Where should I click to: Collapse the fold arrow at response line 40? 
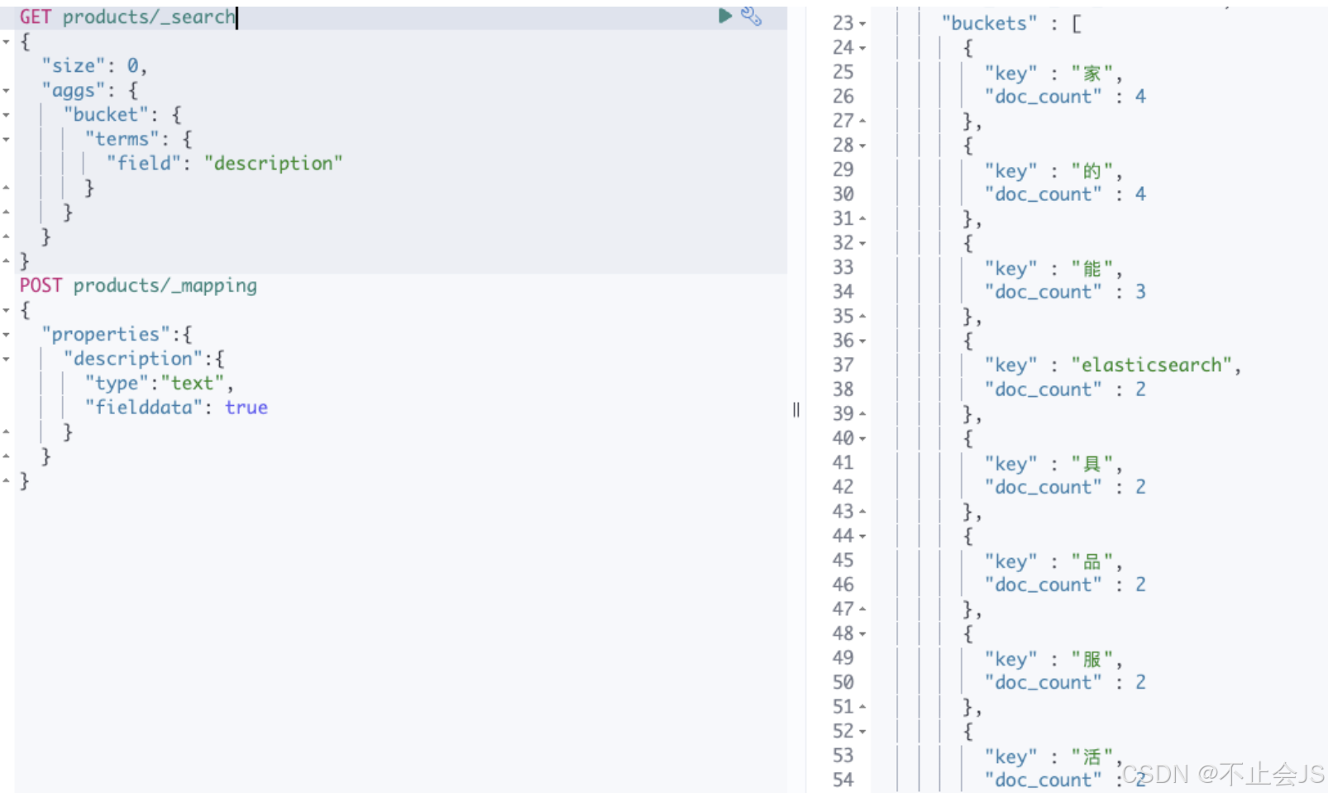(862, 438)
